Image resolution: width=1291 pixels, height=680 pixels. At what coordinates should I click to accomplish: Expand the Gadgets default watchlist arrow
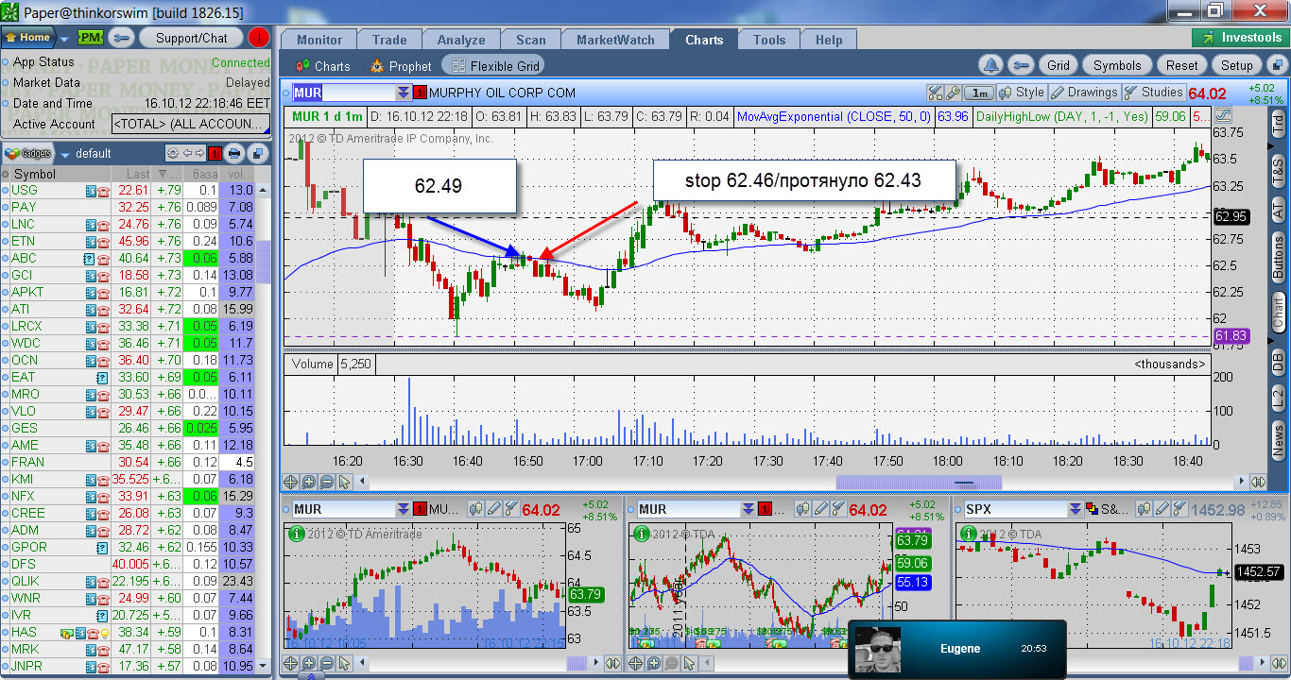tap(64, 154)
